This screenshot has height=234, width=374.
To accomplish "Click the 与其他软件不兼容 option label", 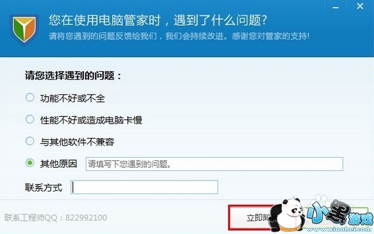I will [77, 142].
